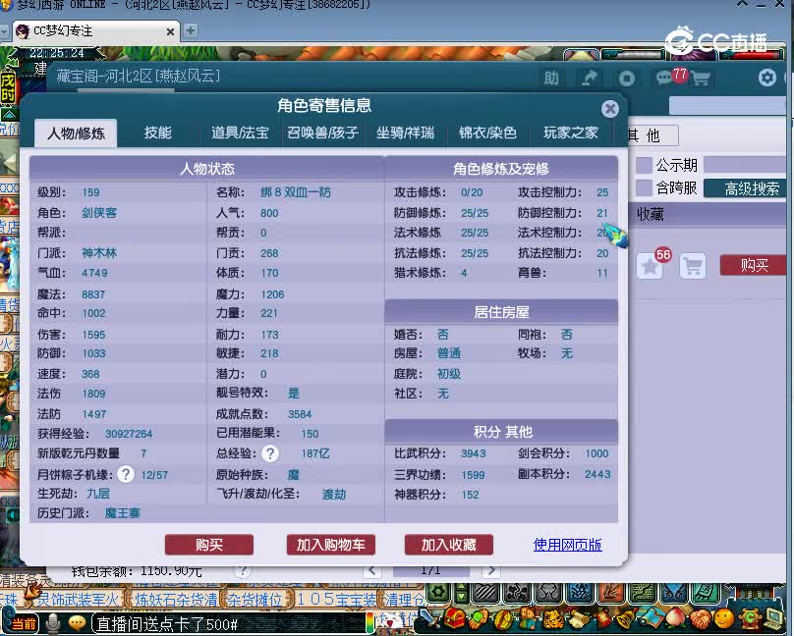Open a new tab with the plus button

click(x=191, y=30)
